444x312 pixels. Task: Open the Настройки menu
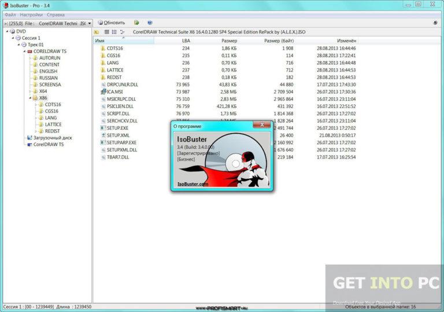coord(31,14)
